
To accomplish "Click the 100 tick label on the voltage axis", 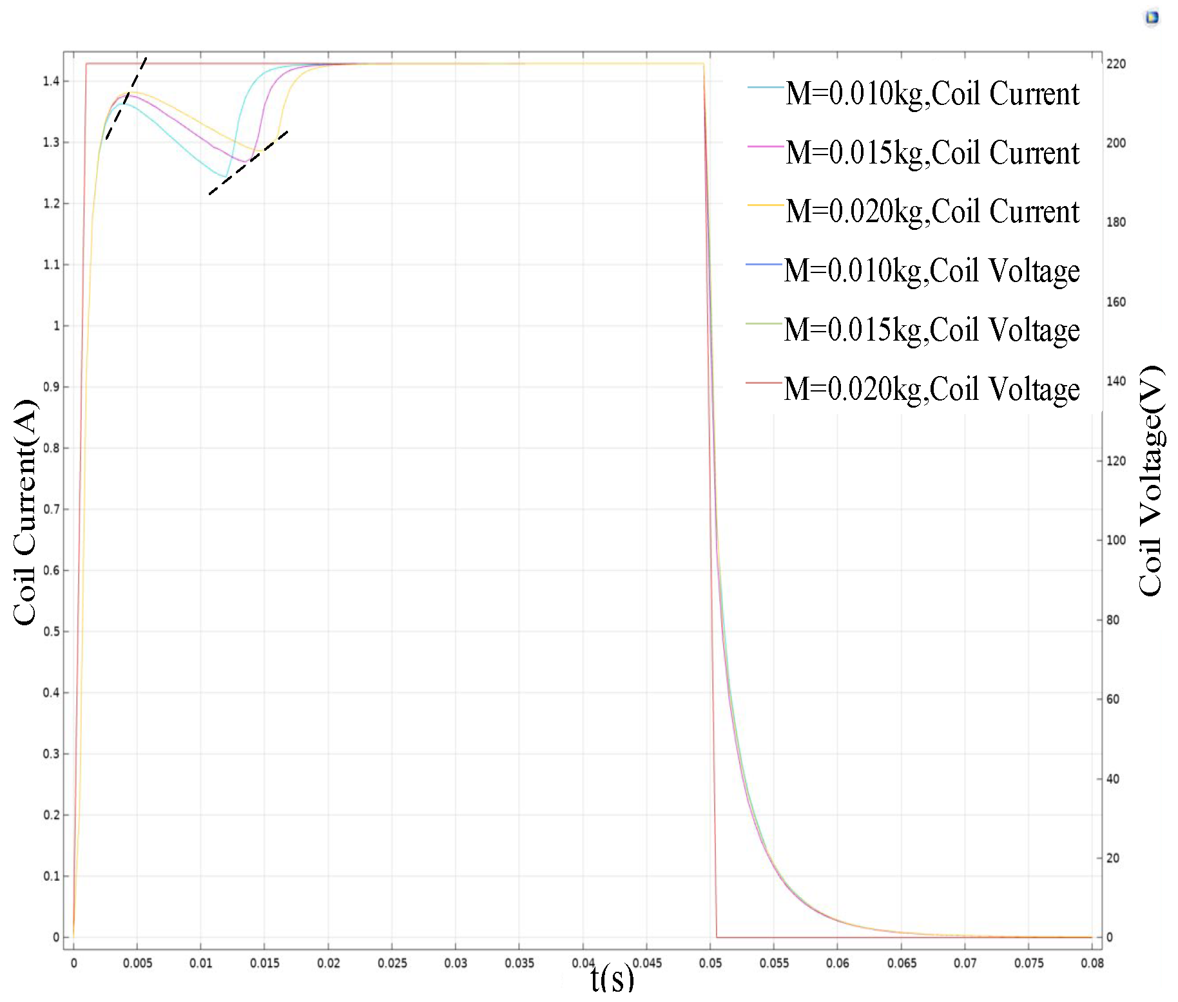I will click(1116, 540).
